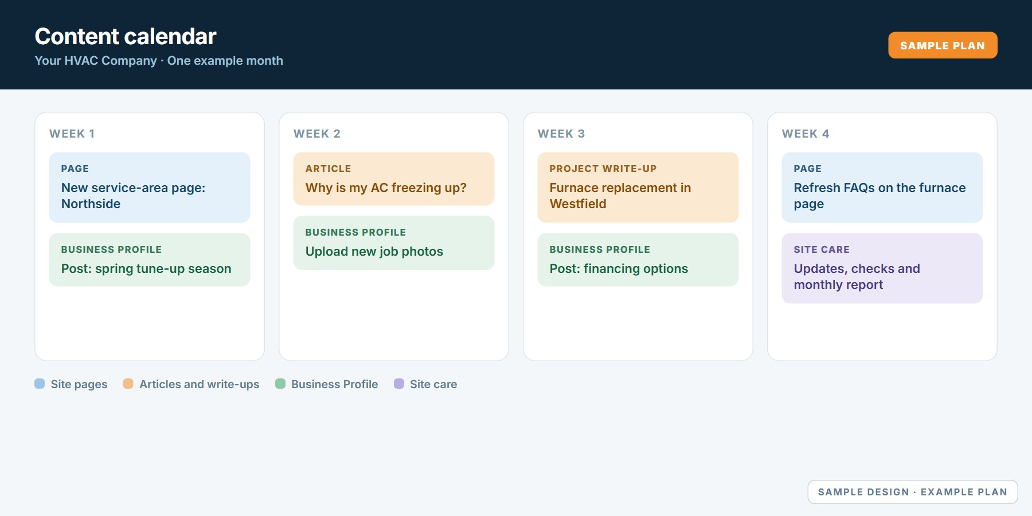The width and height of the screenshot is (1032, 516).
Task: Select the Post: financing options card
Action: (x=638, y=260)
